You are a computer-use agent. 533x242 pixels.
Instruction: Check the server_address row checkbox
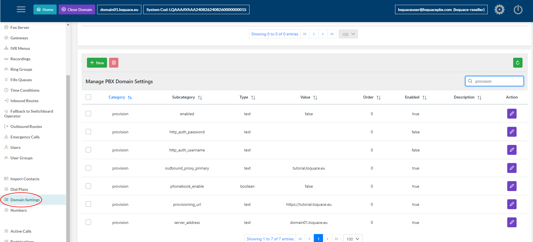[88, 222]
